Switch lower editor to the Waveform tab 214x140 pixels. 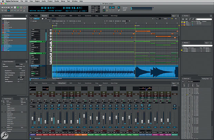(105, 83)
